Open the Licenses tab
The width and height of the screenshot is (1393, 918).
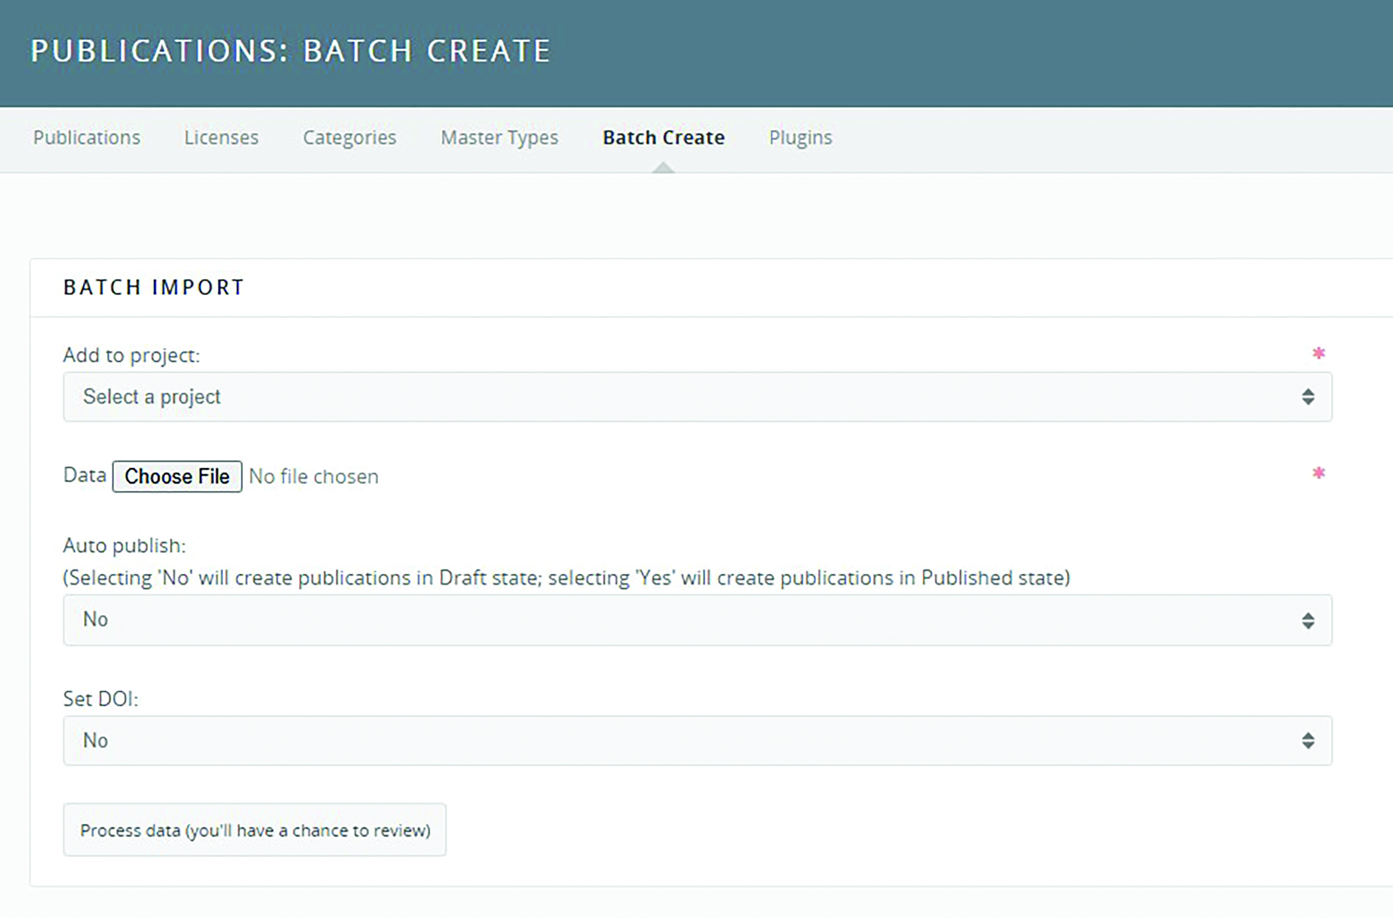(221, 137)
